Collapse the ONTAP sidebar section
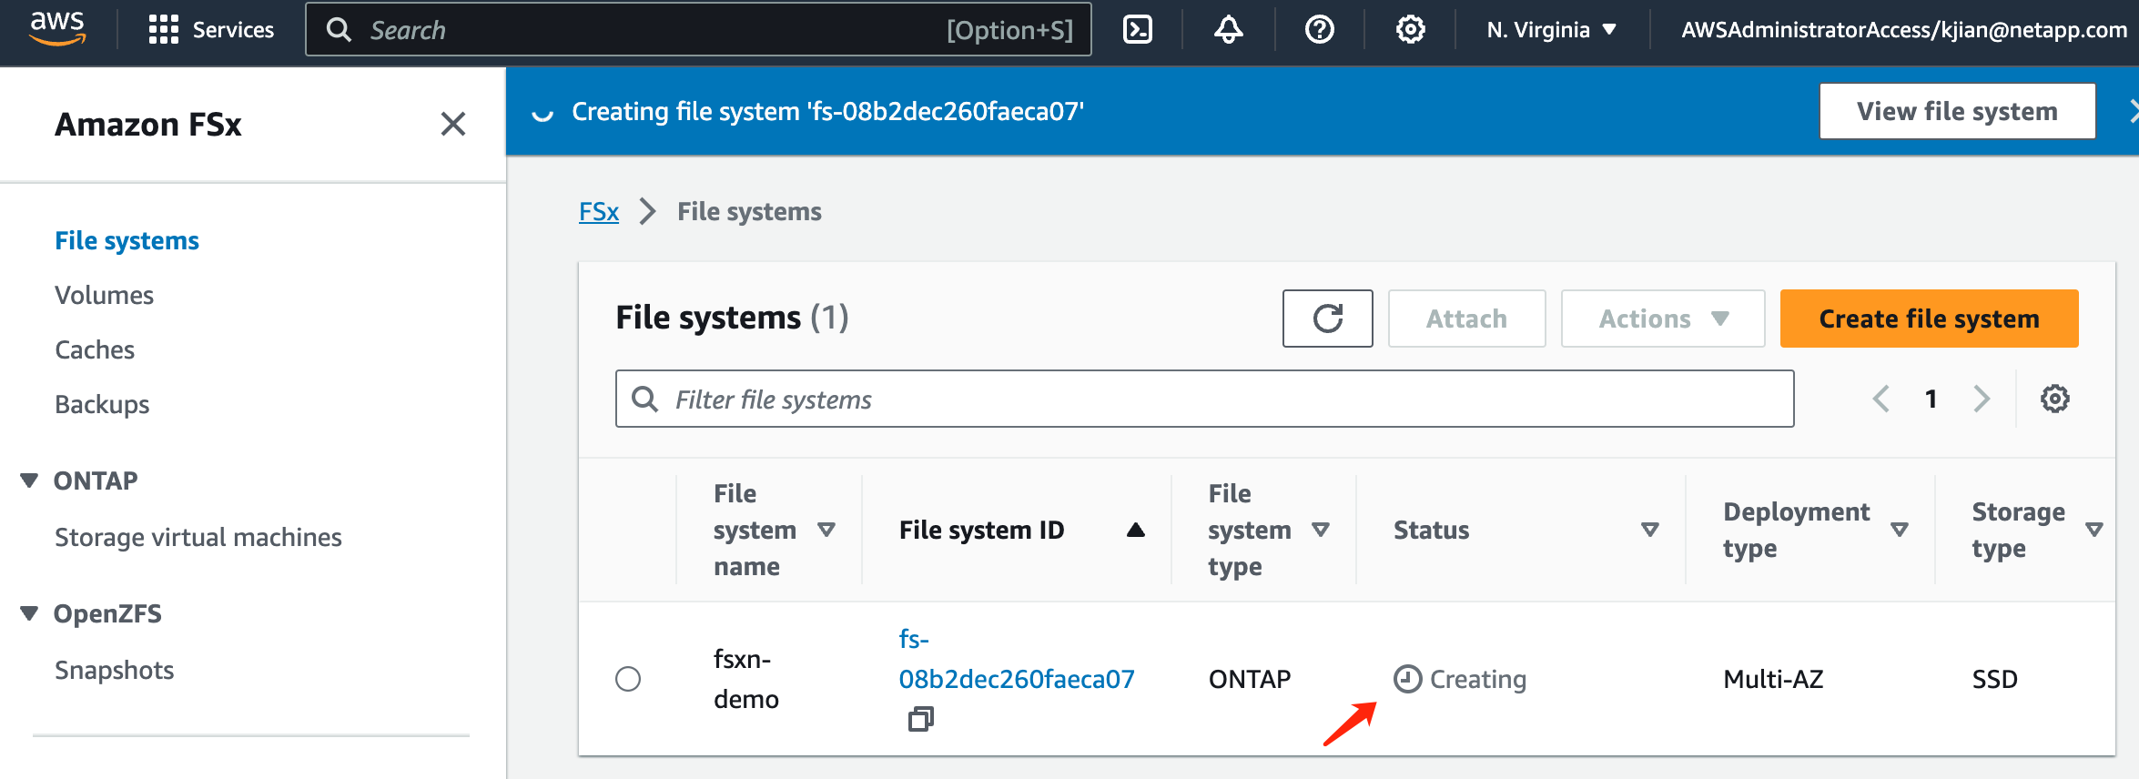This screenshot has height=779, width=2139. pos(29,481)
